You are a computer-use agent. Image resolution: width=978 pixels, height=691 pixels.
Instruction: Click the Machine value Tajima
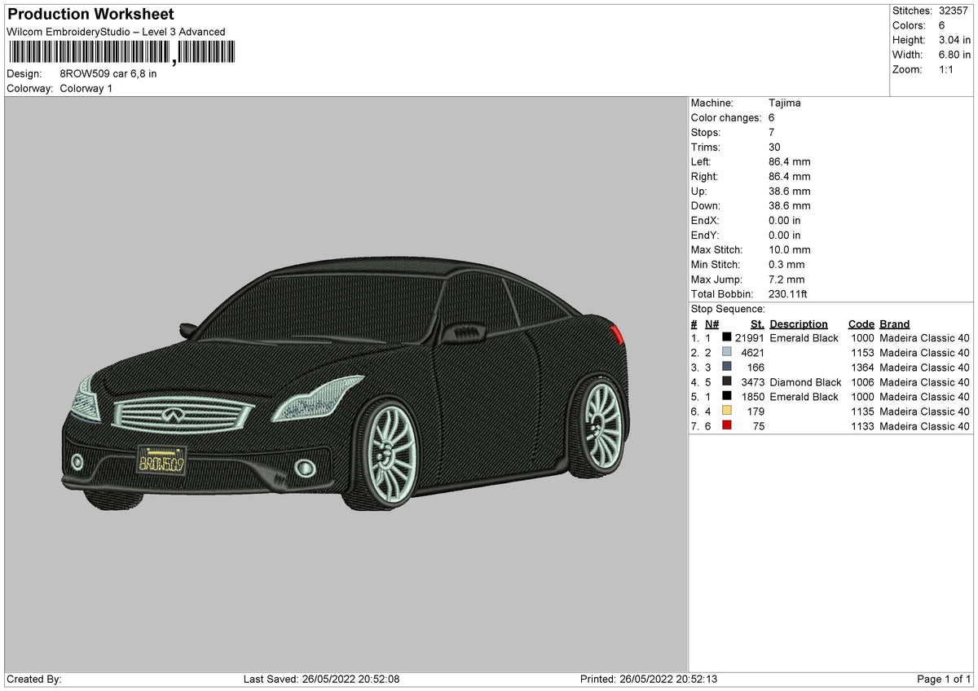[x=785, y=103]
